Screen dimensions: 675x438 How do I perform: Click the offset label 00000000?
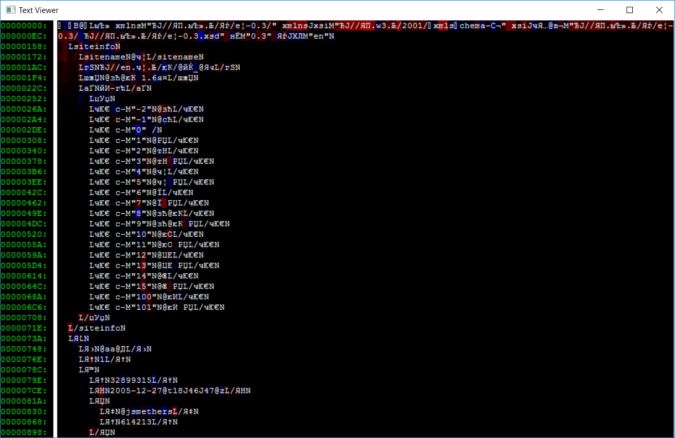[x=24, y=26]
